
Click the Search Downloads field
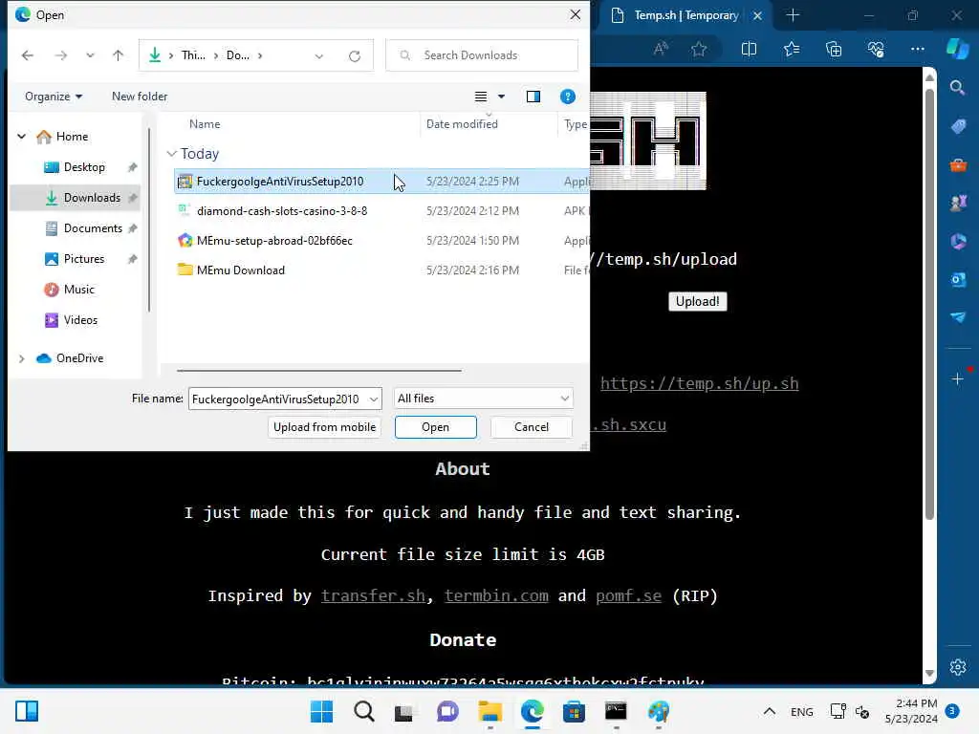pos(482,55)
